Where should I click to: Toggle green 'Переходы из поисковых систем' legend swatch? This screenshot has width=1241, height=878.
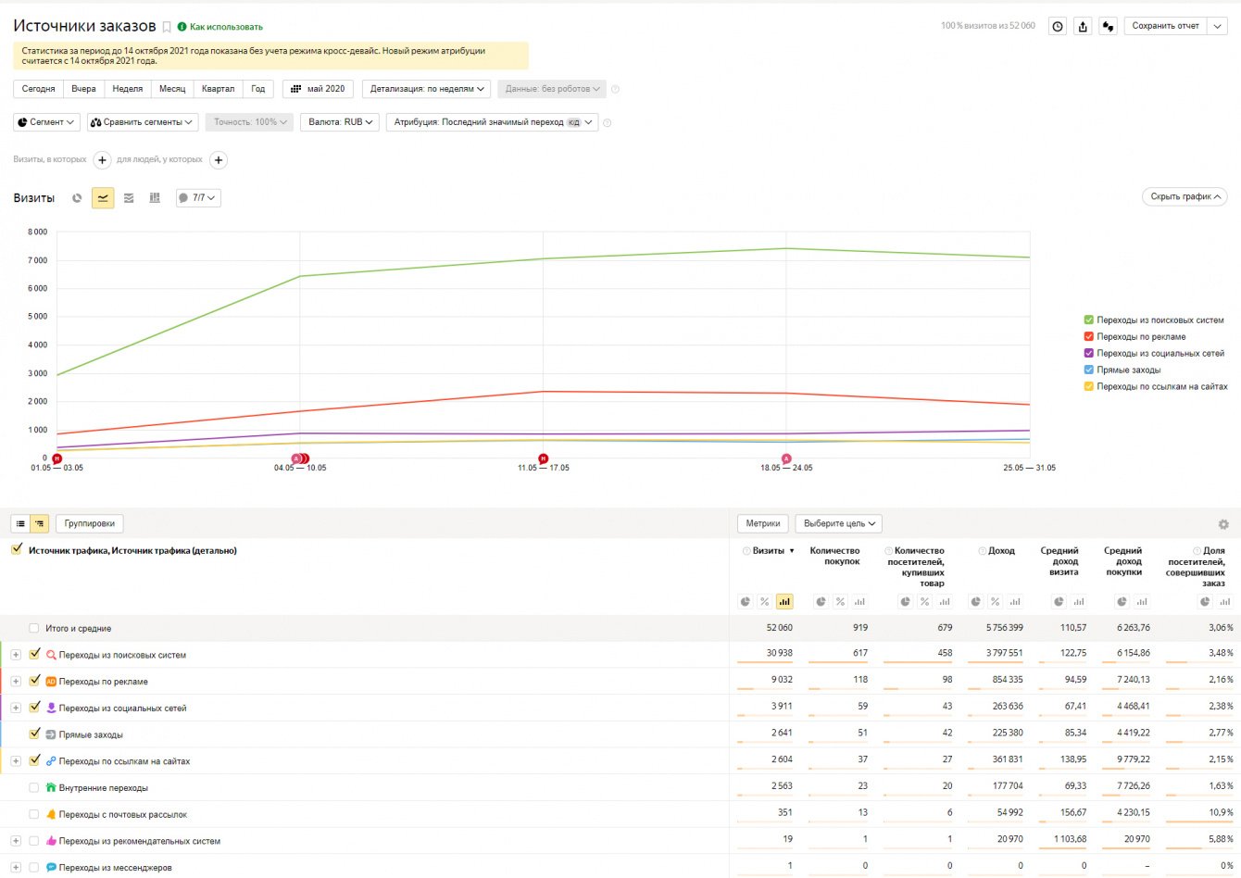point(1089,320)
